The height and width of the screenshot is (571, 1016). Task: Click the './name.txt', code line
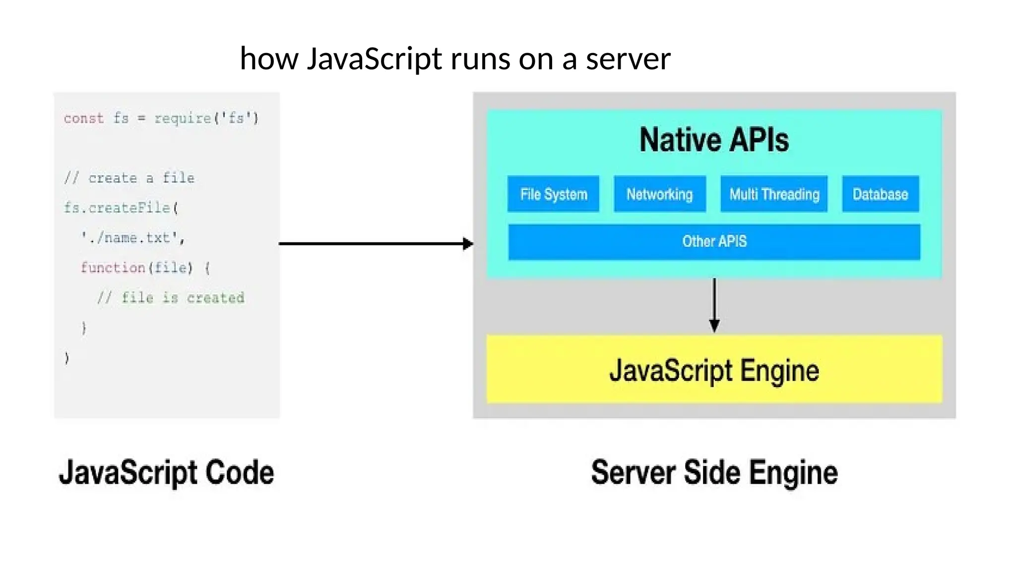click(x=133, y=238)
